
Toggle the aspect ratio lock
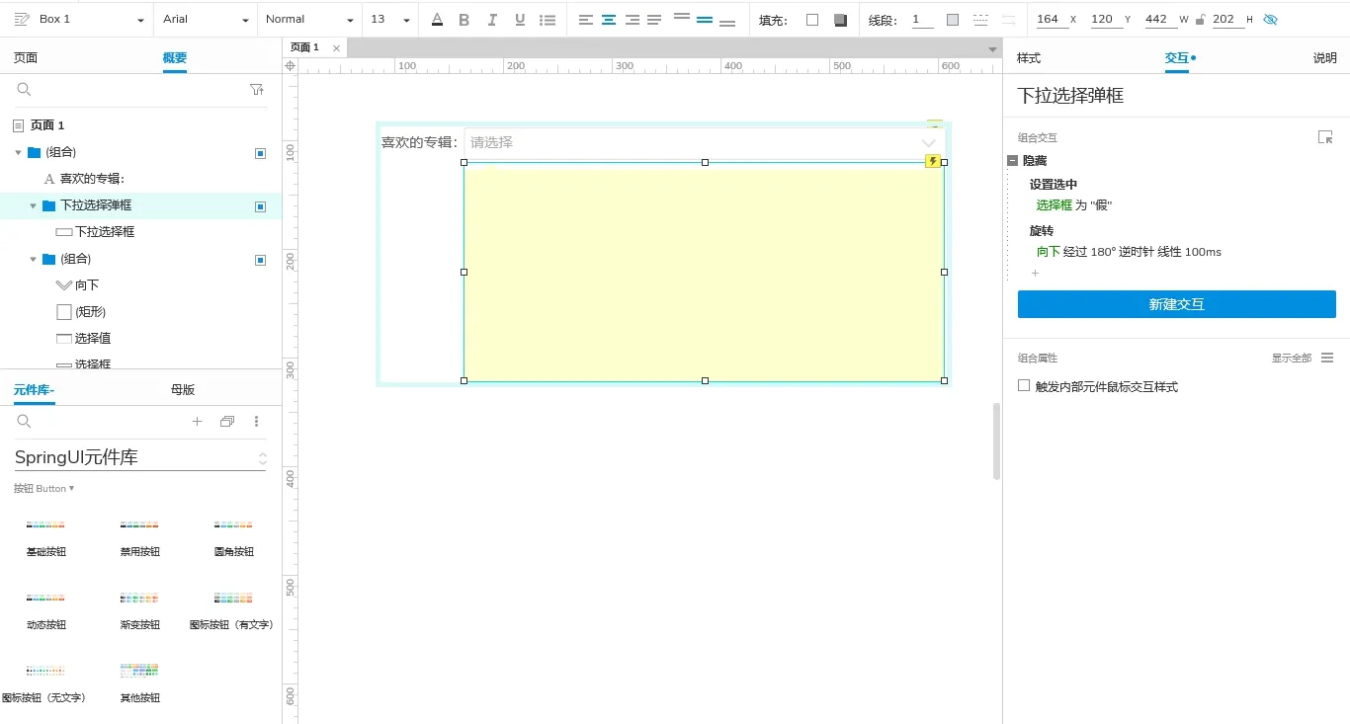[1200, 20]
